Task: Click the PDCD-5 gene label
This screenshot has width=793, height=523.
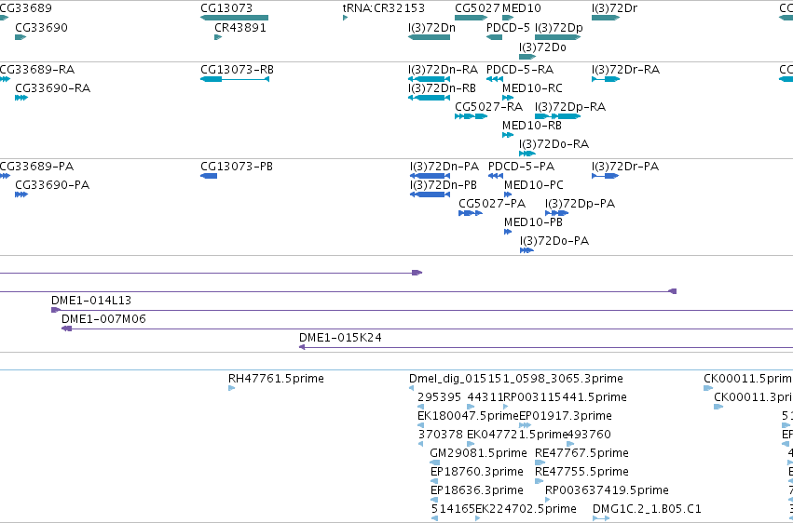Action: click(508, 28)
